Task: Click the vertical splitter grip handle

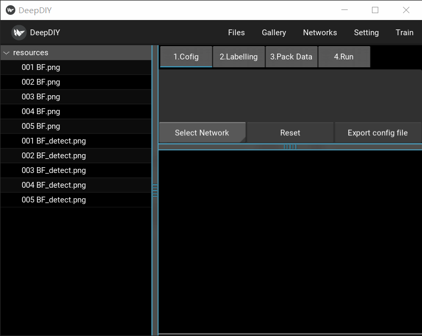Action: coord(155,190)
